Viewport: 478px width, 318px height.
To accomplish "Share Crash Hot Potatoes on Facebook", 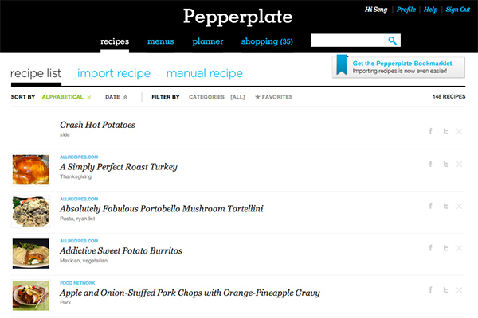I will click(430, 131).
